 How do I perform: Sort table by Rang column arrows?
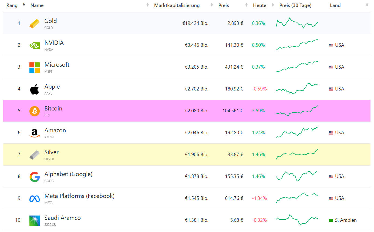tap(24, 5)
